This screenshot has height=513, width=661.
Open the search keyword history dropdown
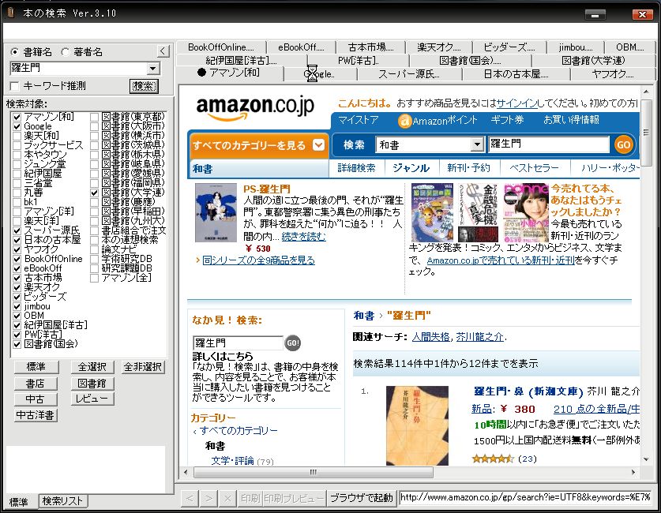[x=153, y=68]
